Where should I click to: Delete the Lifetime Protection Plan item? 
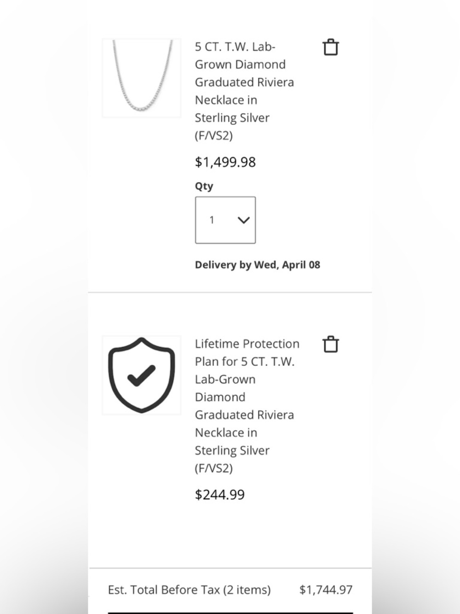tap(330, 344)
